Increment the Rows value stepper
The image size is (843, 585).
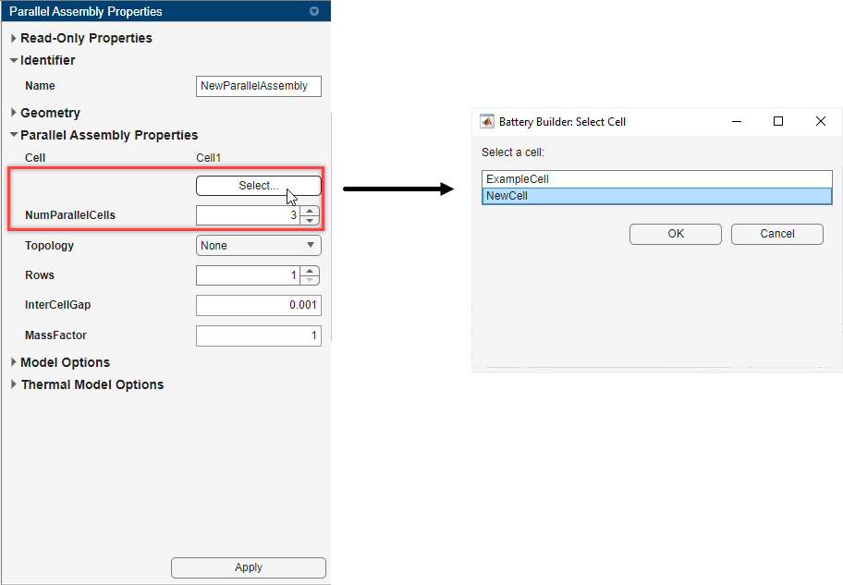click(x=311, y=271)
